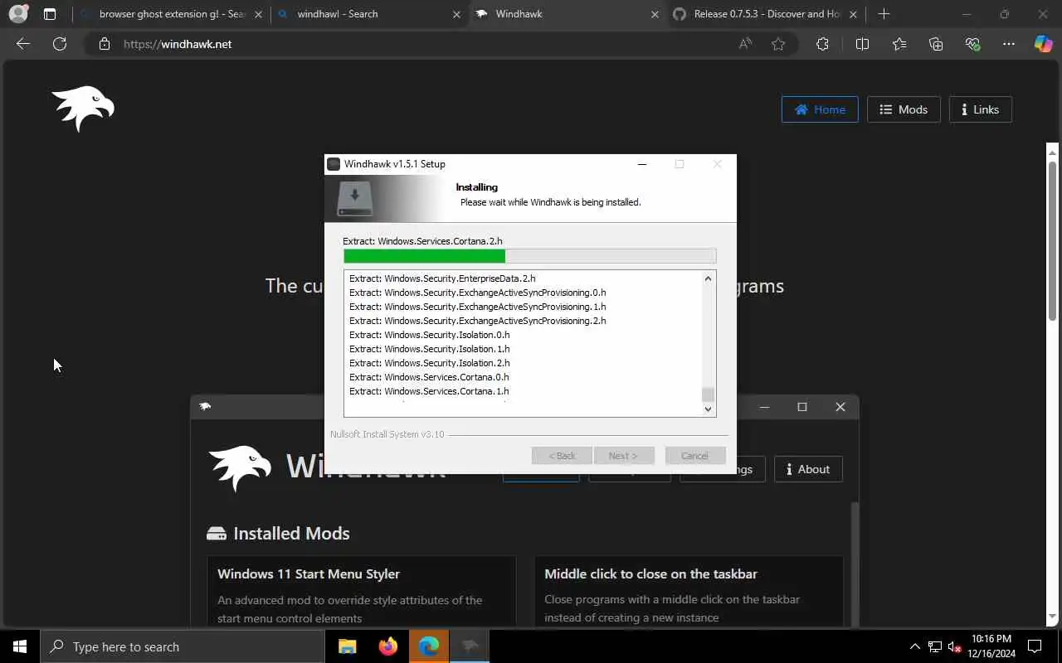The image size is (1062, 663).
Task: Close the windhawl - Search tab
Action: tap(456, 14)
